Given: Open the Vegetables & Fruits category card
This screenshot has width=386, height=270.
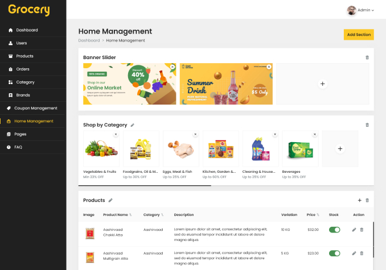Looking at the screenshot, I should (101, 148).
